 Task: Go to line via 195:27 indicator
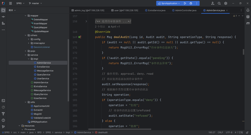coord(212,132)
